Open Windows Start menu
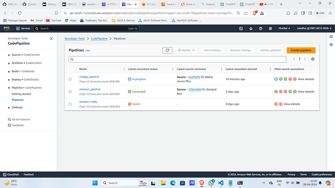The height and width of the screenshot is (188, 335). [95, 183]
